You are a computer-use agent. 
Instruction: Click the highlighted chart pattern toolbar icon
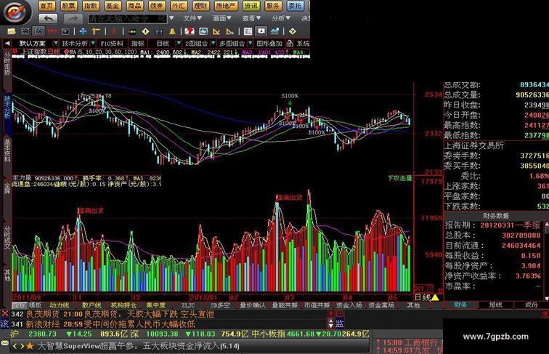(38, 31)
